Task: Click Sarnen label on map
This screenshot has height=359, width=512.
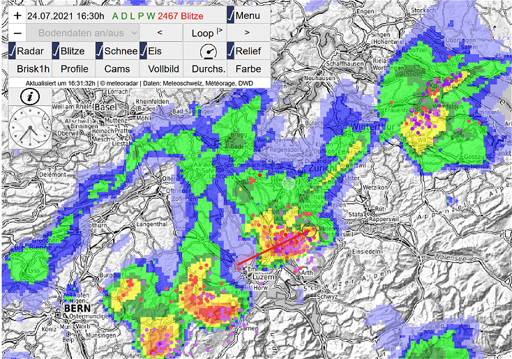Action: pos(248,328)
